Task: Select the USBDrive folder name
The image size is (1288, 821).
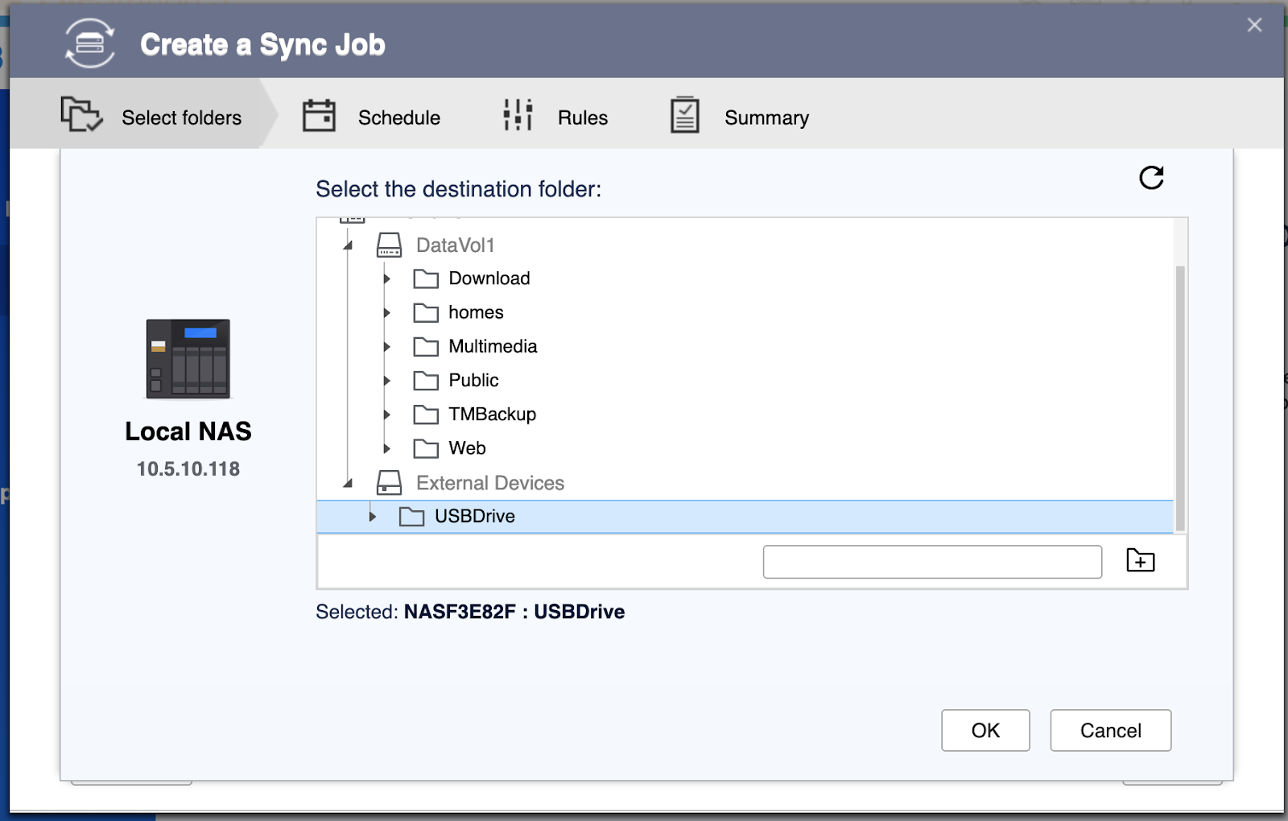Action: point(475,516)
